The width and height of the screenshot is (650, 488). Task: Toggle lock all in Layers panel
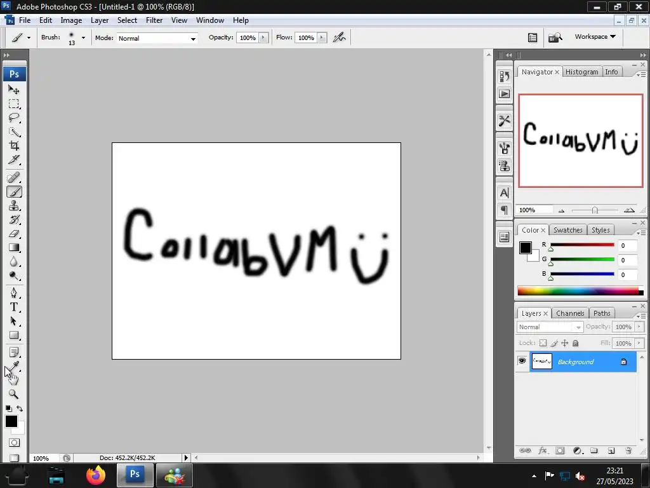click(x=575, y=342)
